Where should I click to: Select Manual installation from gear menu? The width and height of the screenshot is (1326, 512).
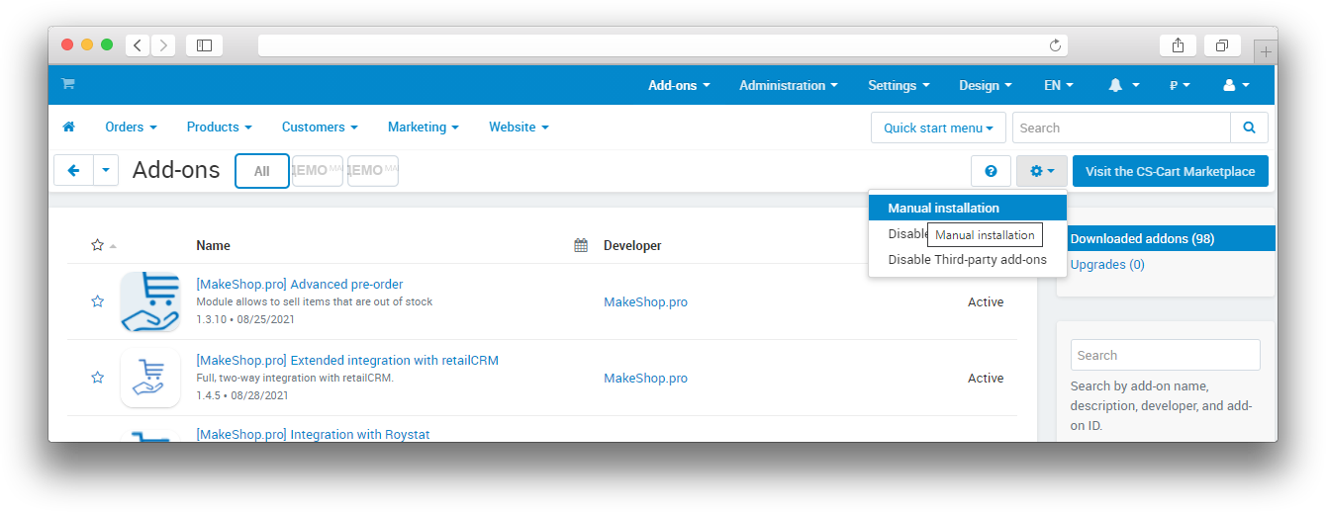point(943,209)
